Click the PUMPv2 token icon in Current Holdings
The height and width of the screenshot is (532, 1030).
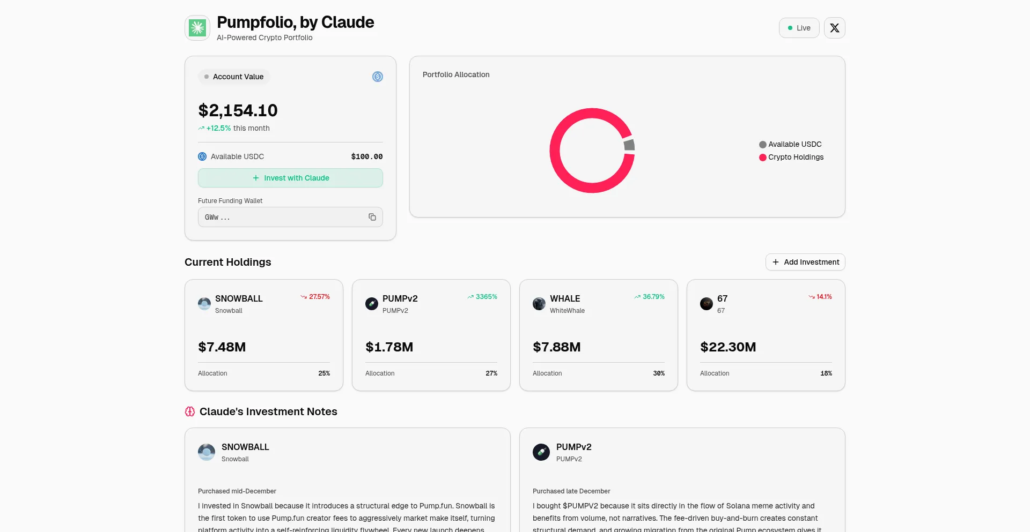click(372, 304)
